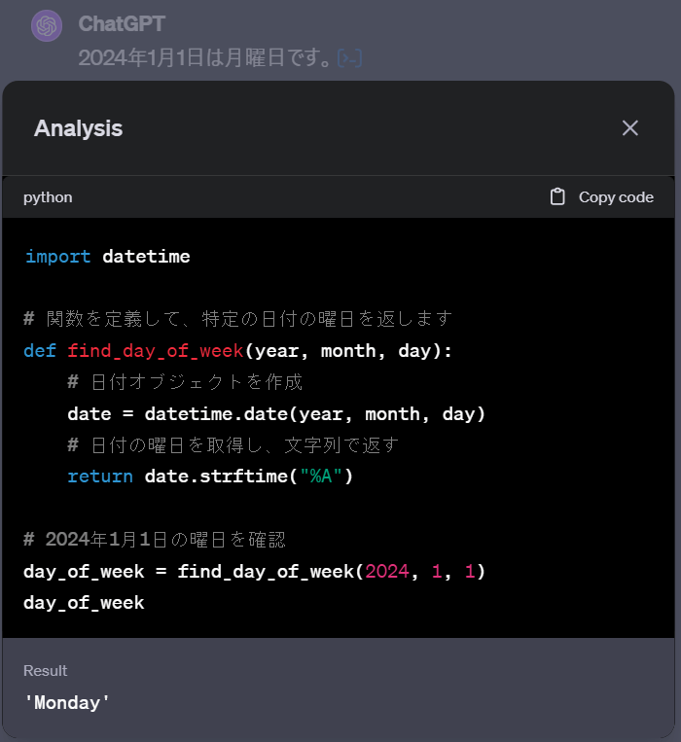Click the "%A" format string

318,477
